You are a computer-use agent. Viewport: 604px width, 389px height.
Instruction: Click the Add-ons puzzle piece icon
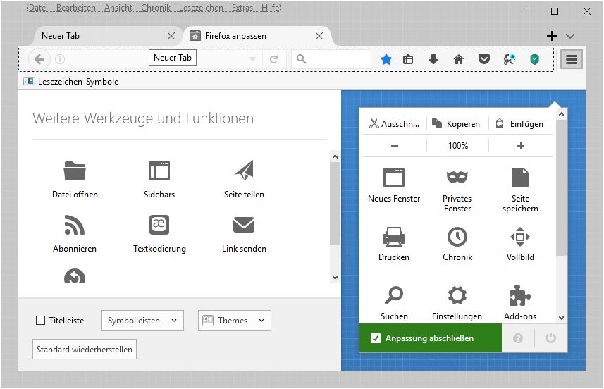click(x=519, y=295)
